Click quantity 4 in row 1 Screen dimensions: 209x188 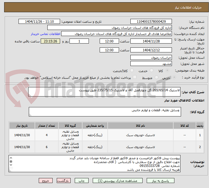tap(47, 135)
